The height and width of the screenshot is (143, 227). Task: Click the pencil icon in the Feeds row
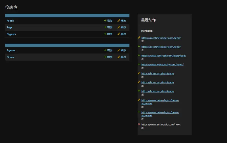pyautogui.click(x=119, y=21)
